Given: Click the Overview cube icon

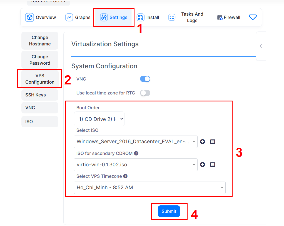Looking at the screenshot, I should [29, 18].
